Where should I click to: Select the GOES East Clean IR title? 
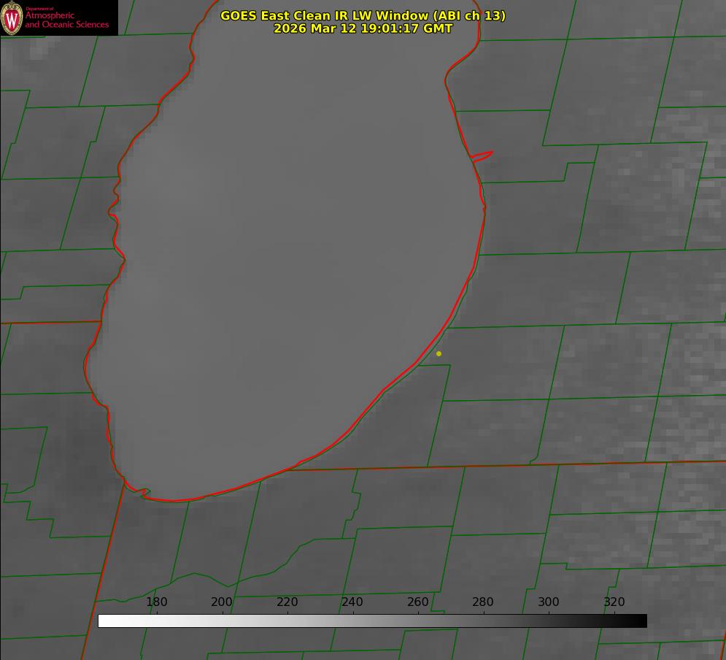click(363, 15)
